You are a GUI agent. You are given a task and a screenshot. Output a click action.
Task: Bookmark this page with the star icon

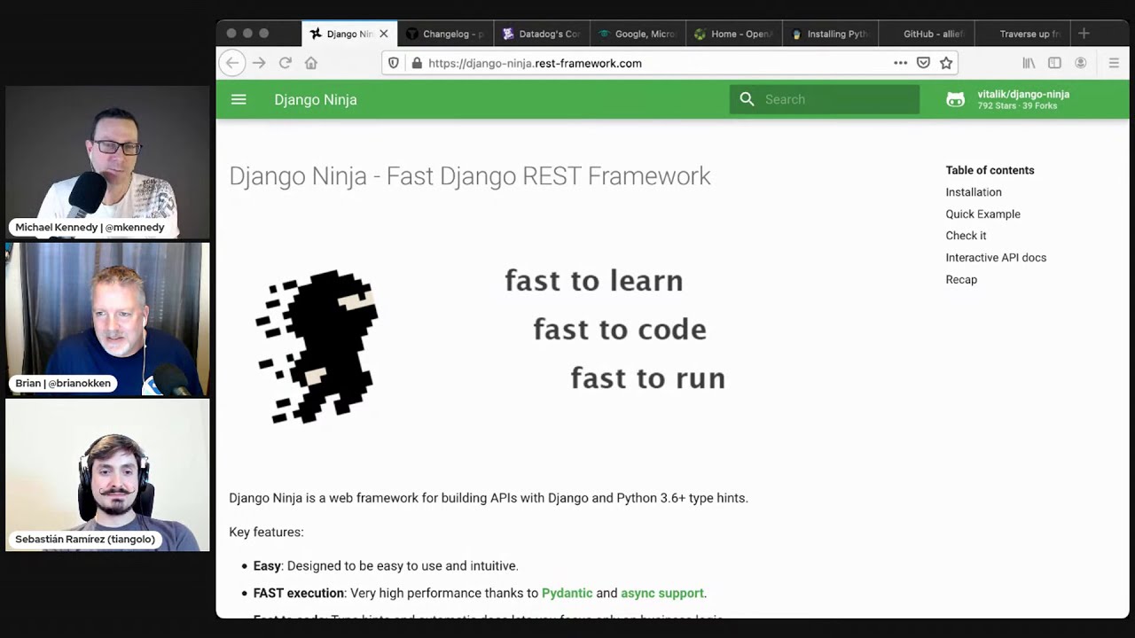point(946,63)
